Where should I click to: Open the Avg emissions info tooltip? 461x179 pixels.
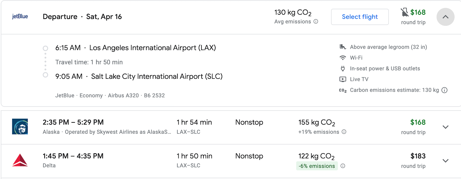coord(316,22)
